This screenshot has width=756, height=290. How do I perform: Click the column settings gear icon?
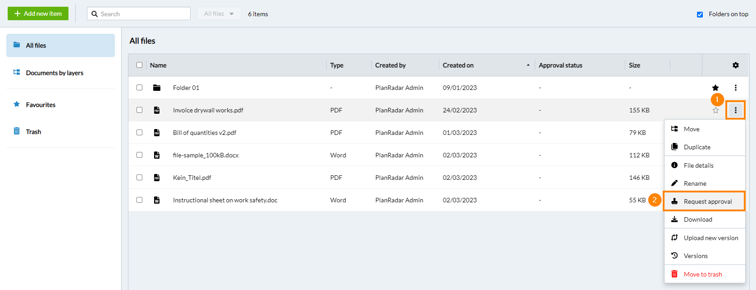coord(735,65)
